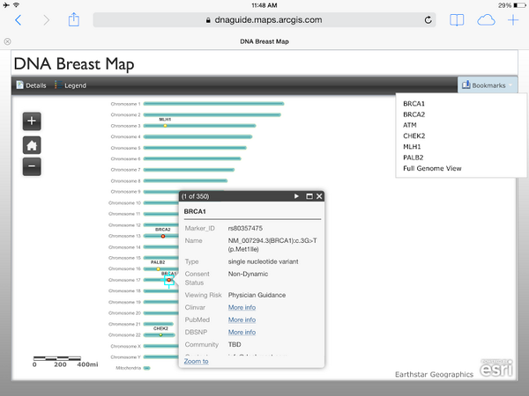The width and height of the screenshot is (529, 396).
Task: Click the Chromosome 7 bar
Action: pyautogui.click(x=189, y=170)
